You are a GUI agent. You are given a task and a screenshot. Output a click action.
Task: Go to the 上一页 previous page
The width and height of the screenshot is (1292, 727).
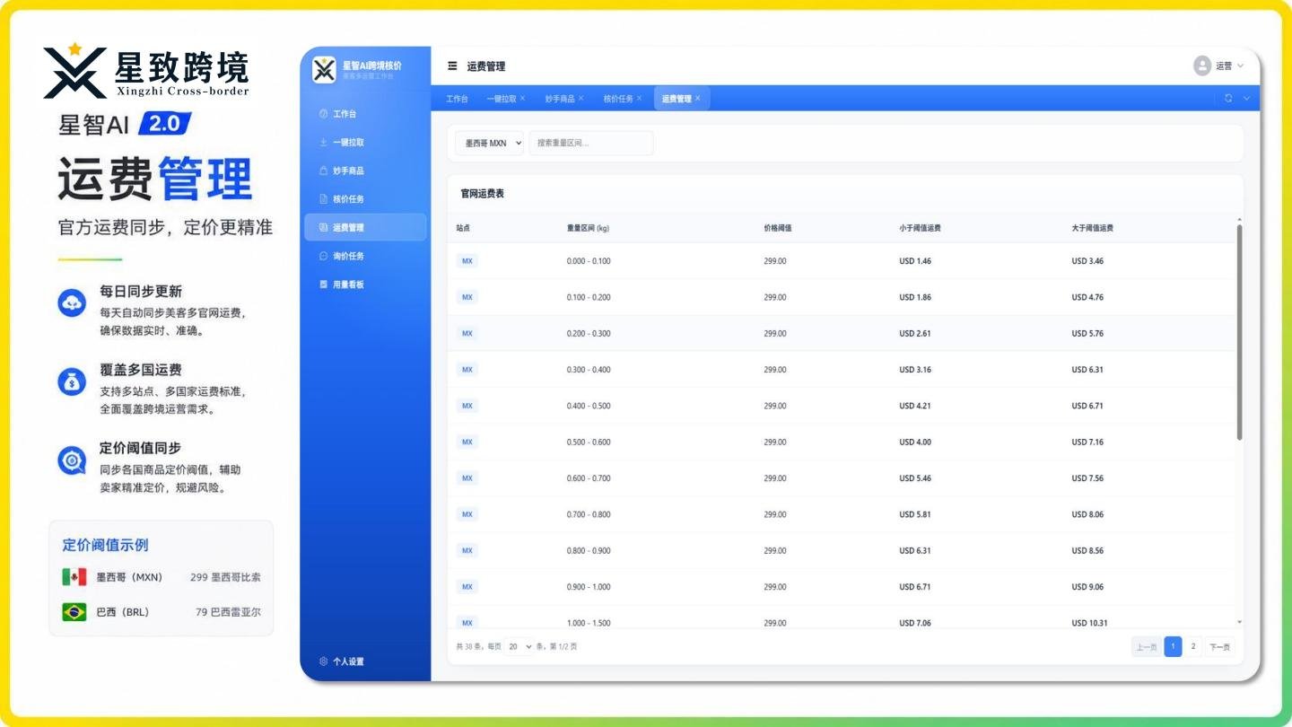tap(1147, 646)
